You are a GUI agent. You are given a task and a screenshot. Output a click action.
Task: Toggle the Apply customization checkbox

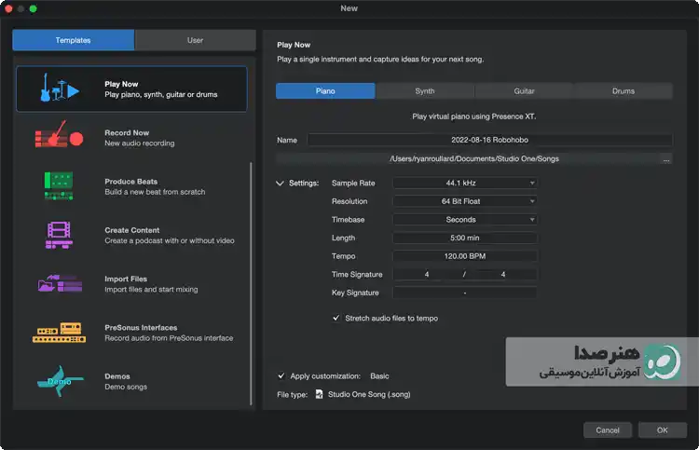[281, 376]
